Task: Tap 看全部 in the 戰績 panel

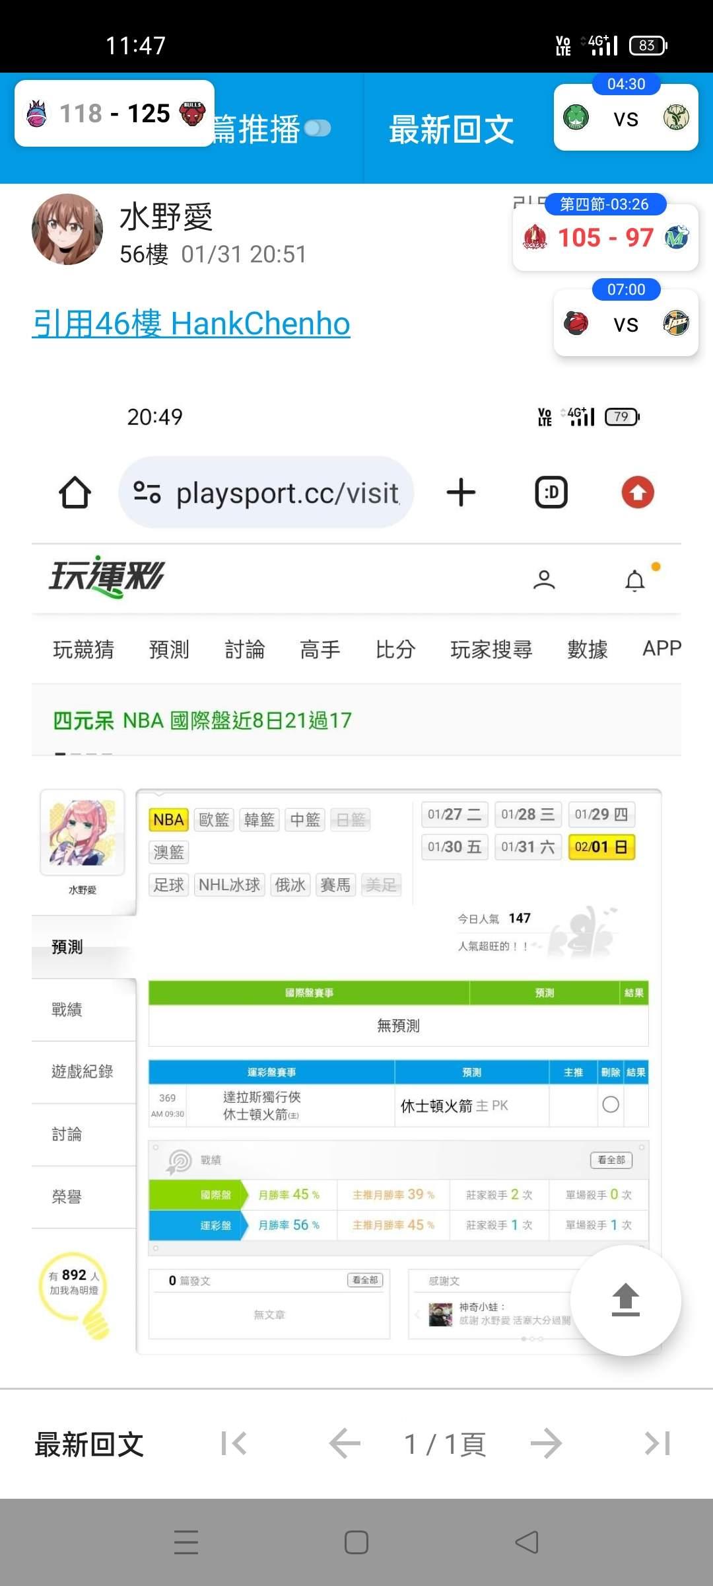Action: click(x=611, y=1160)
